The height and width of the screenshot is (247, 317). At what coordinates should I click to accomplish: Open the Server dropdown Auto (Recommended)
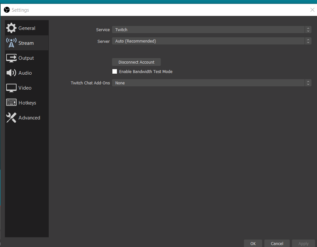(212, 41)
